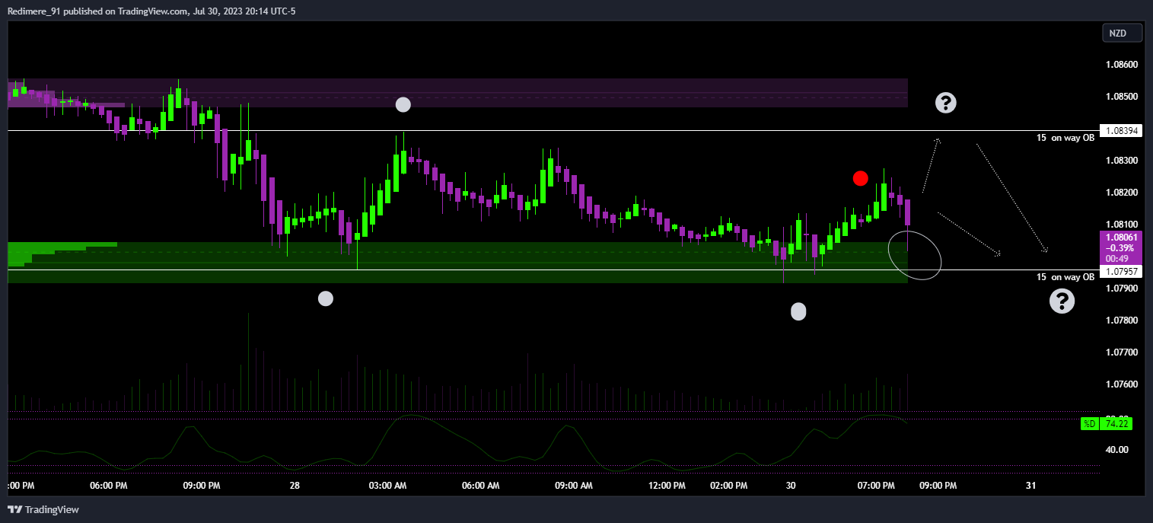Click the 06:00 AM time axis label
This screenshot has width=1153, height=523.
(x=480, y=486)
